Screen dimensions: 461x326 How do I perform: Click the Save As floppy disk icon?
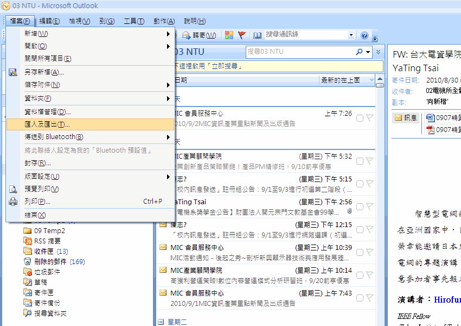click(12, 72)
